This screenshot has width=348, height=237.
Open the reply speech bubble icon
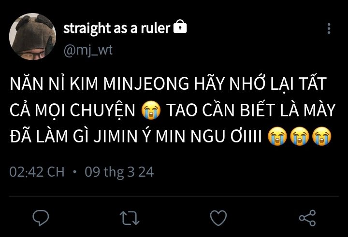(41, 218)
